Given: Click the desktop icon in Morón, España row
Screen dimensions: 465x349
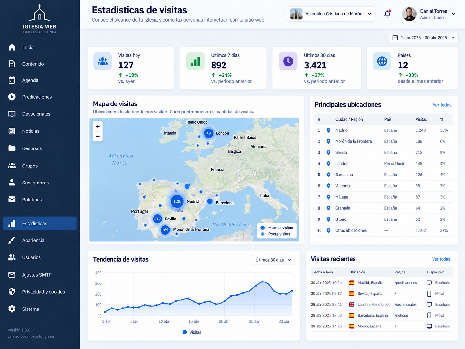Looking at the screenshot, I should click(x=429, y=326).
